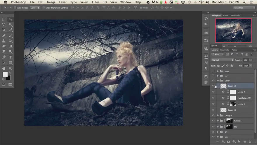The image size is (257, 145).
Task: Switch to the Color tab
Action: click(x=226, y=16)
